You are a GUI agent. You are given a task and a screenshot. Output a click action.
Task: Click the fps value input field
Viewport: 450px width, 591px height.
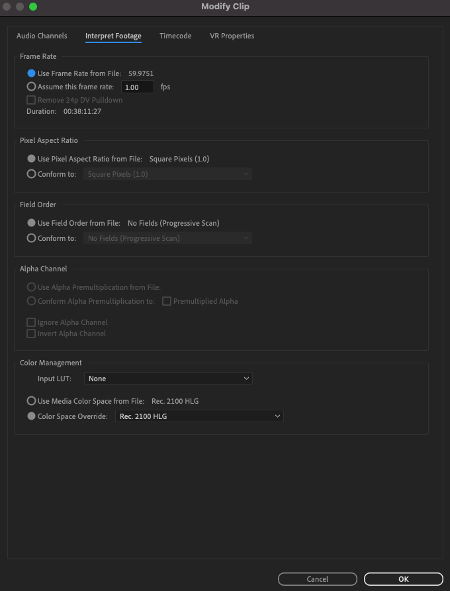[x=137, y=87]
